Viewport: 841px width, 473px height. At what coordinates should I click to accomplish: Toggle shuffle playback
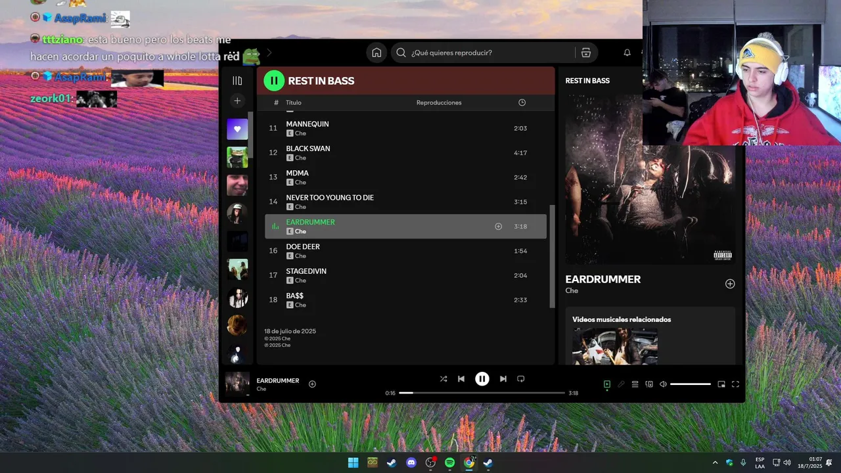[x=443, y=379]
